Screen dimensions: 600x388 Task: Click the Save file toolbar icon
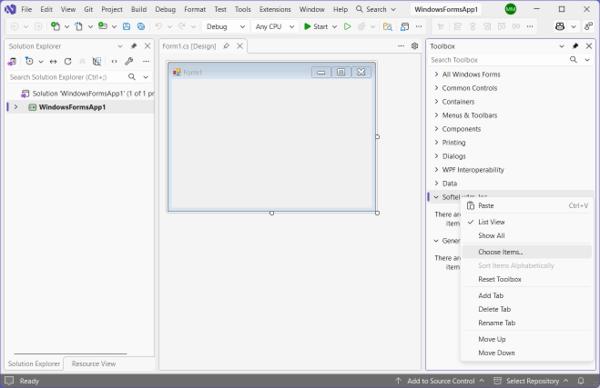(x=127, y=26)
